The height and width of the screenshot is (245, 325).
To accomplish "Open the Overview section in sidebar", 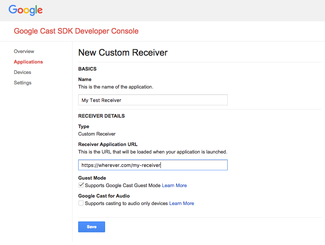I will [x=24, y=51].
